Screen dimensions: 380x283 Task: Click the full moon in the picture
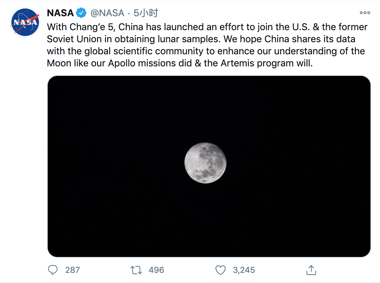205,163
